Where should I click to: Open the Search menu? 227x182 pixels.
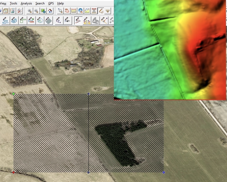coord(40,3)
